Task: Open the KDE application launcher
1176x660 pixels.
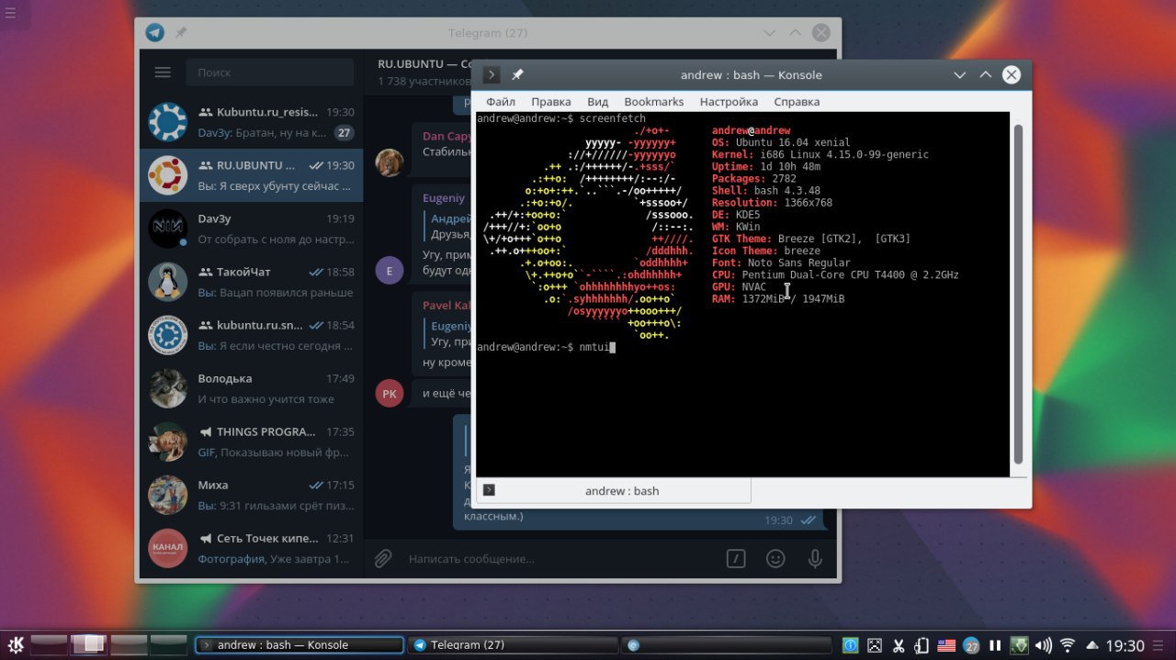Action: coord(16,645)
